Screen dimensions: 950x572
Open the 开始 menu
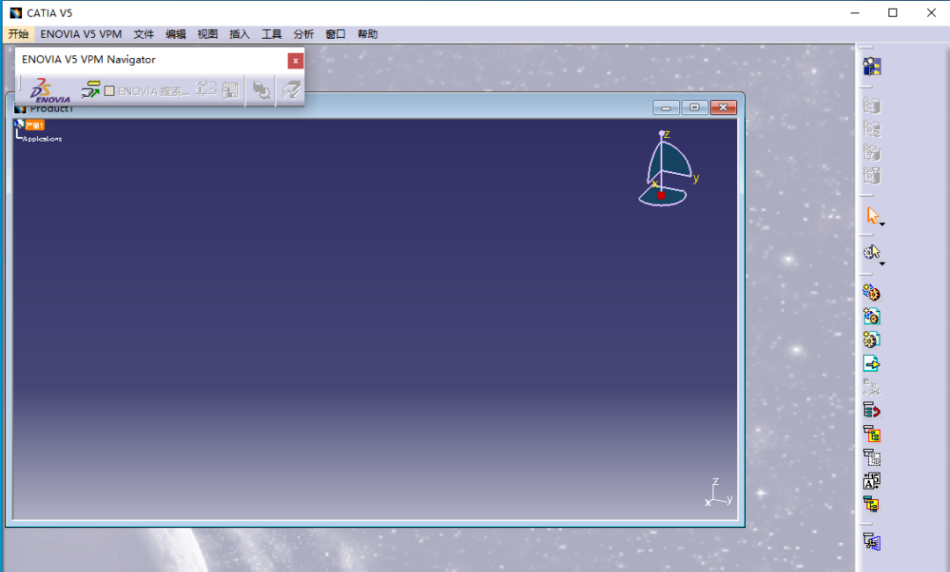18,34
